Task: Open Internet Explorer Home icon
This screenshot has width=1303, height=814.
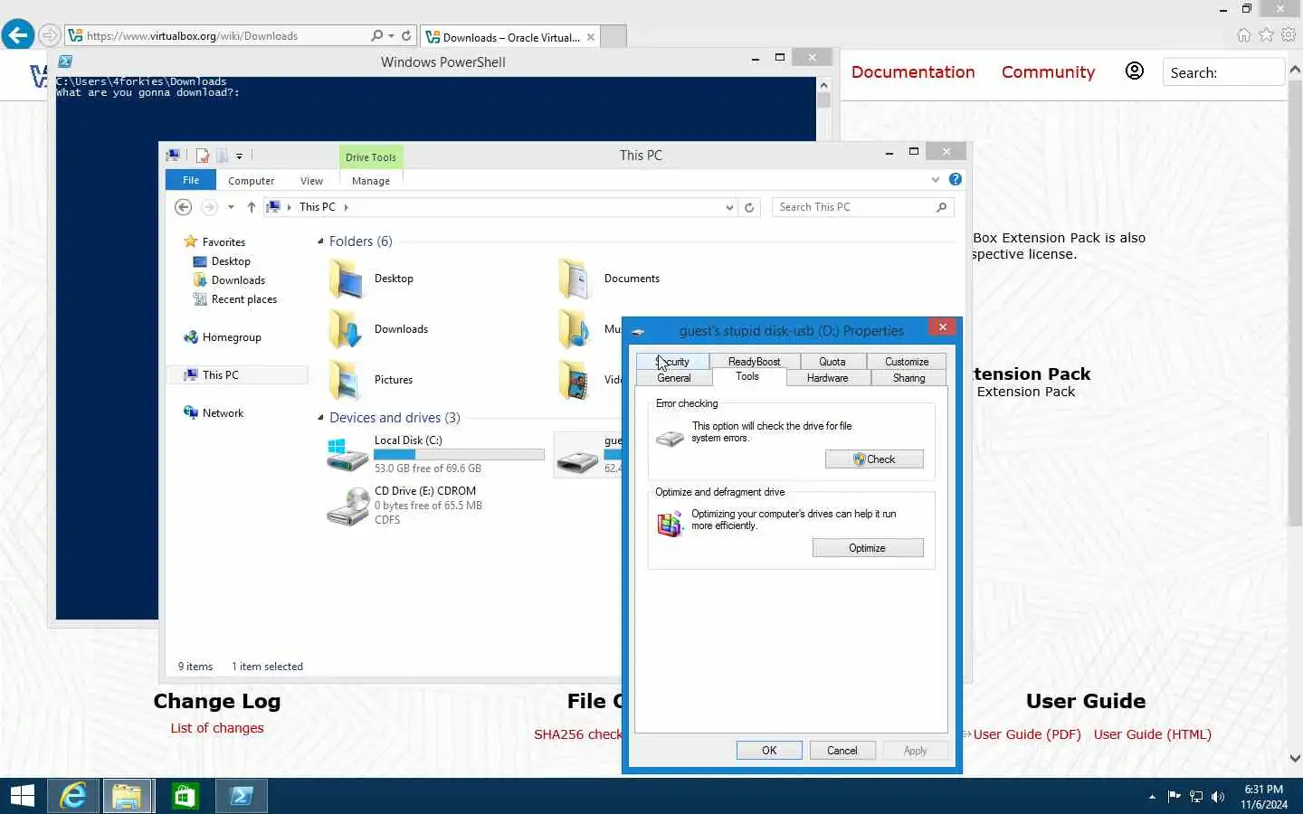Action: pos(1244,35)
